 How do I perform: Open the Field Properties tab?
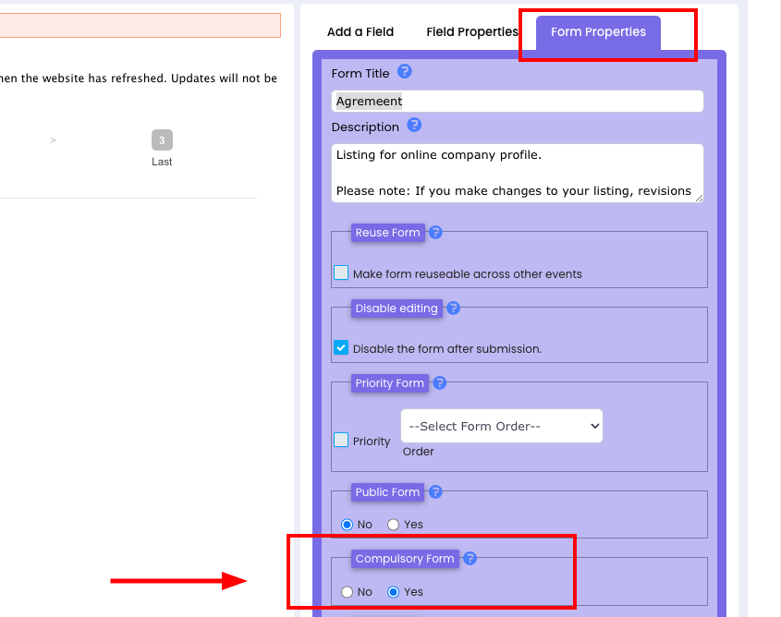click(x=471, y=31)
